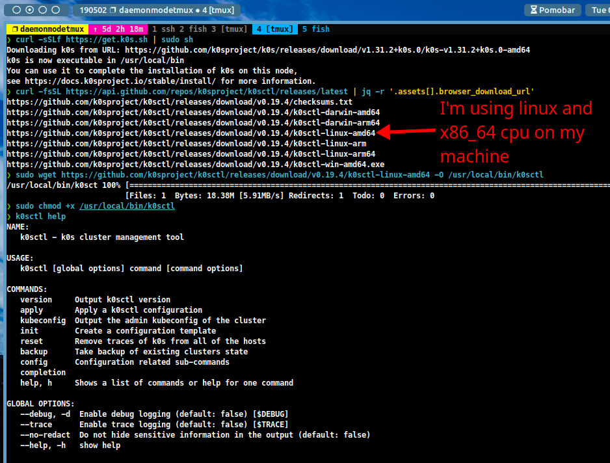Image resolution: width=610 pixels, height=463 pixels.
Task: Click the 'reset' command entry
Action: [31, 341]
